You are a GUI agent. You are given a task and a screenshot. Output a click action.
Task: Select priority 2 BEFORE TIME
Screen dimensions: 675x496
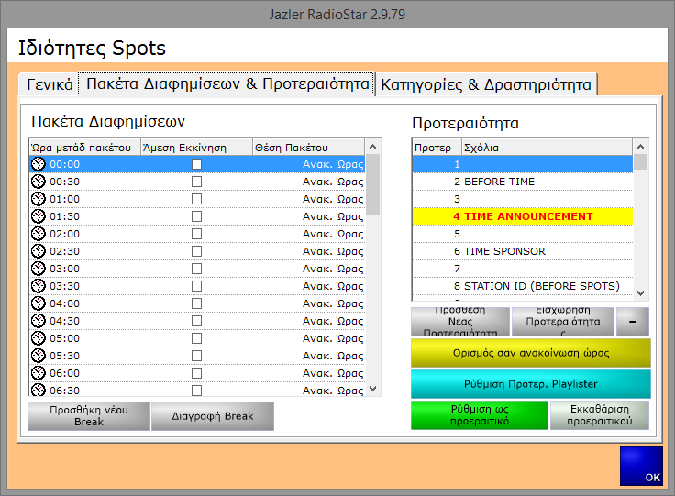tap(523, 182)
